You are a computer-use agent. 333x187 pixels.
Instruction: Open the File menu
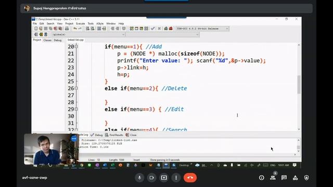point(35,23)
